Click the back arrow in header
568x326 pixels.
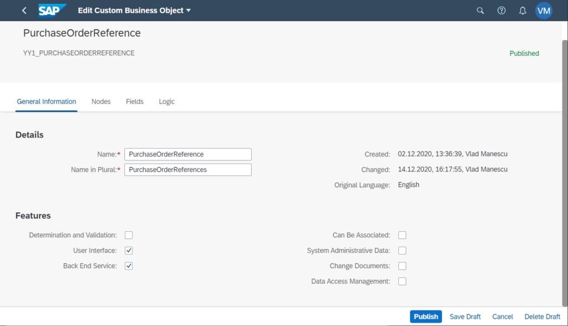(x=24, y=11)
